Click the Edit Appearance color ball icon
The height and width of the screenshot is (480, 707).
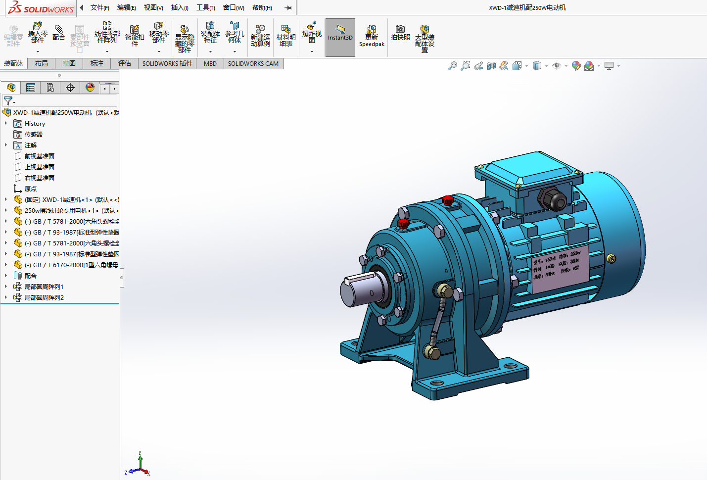click(576, 66)
